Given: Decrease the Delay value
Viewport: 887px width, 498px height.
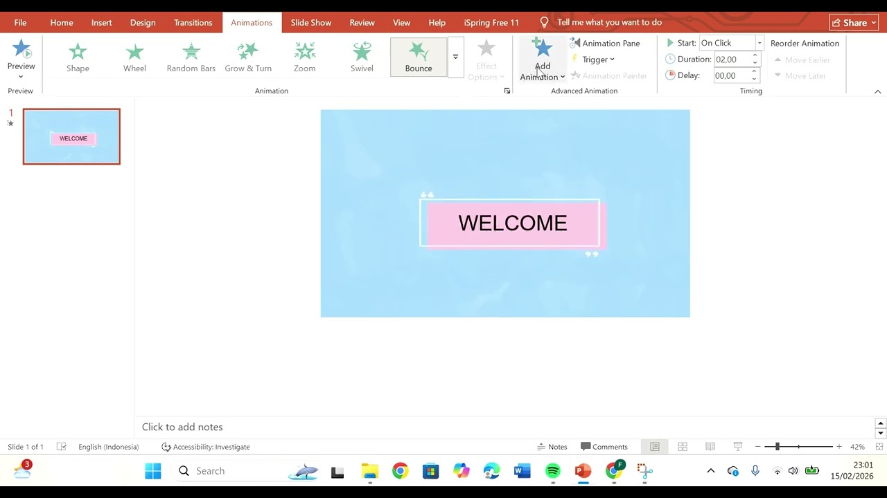Looking at the screenshot, I should (755, 79).
